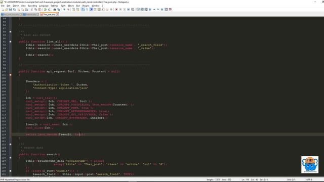Image resolution: width=324 pixels, height=182 pixels.
Task: Collapse the comment block above list_all
Action: (x=10, y=31)
